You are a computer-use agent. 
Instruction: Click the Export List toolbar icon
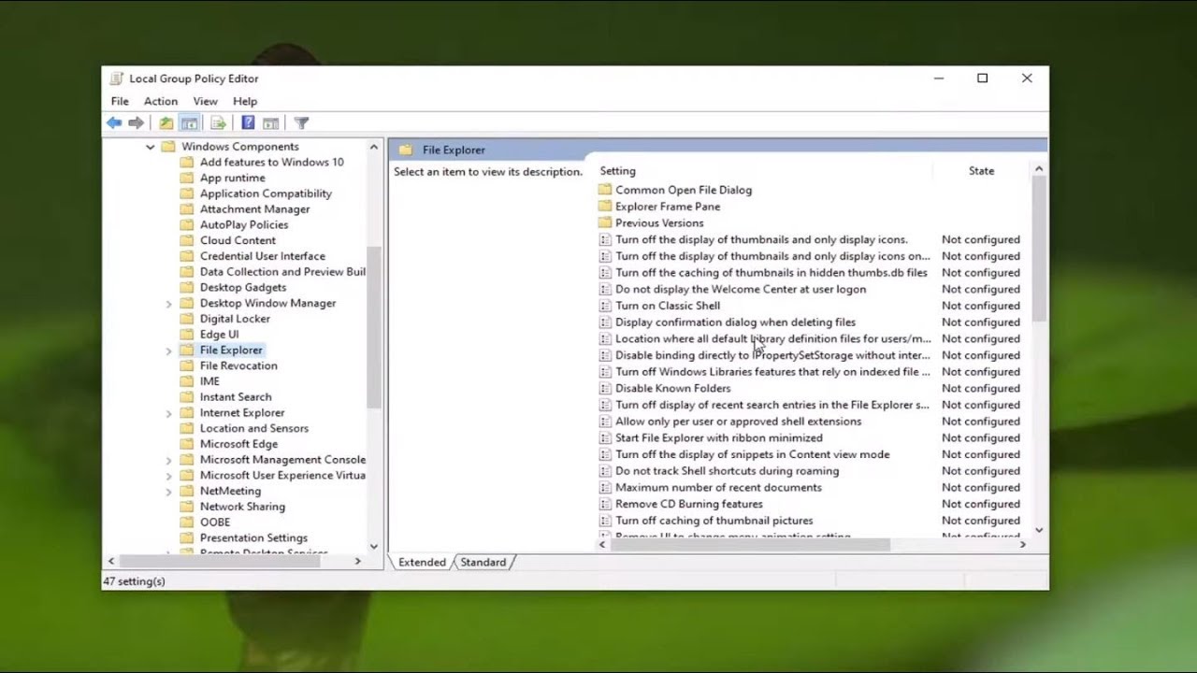[218, 122]
